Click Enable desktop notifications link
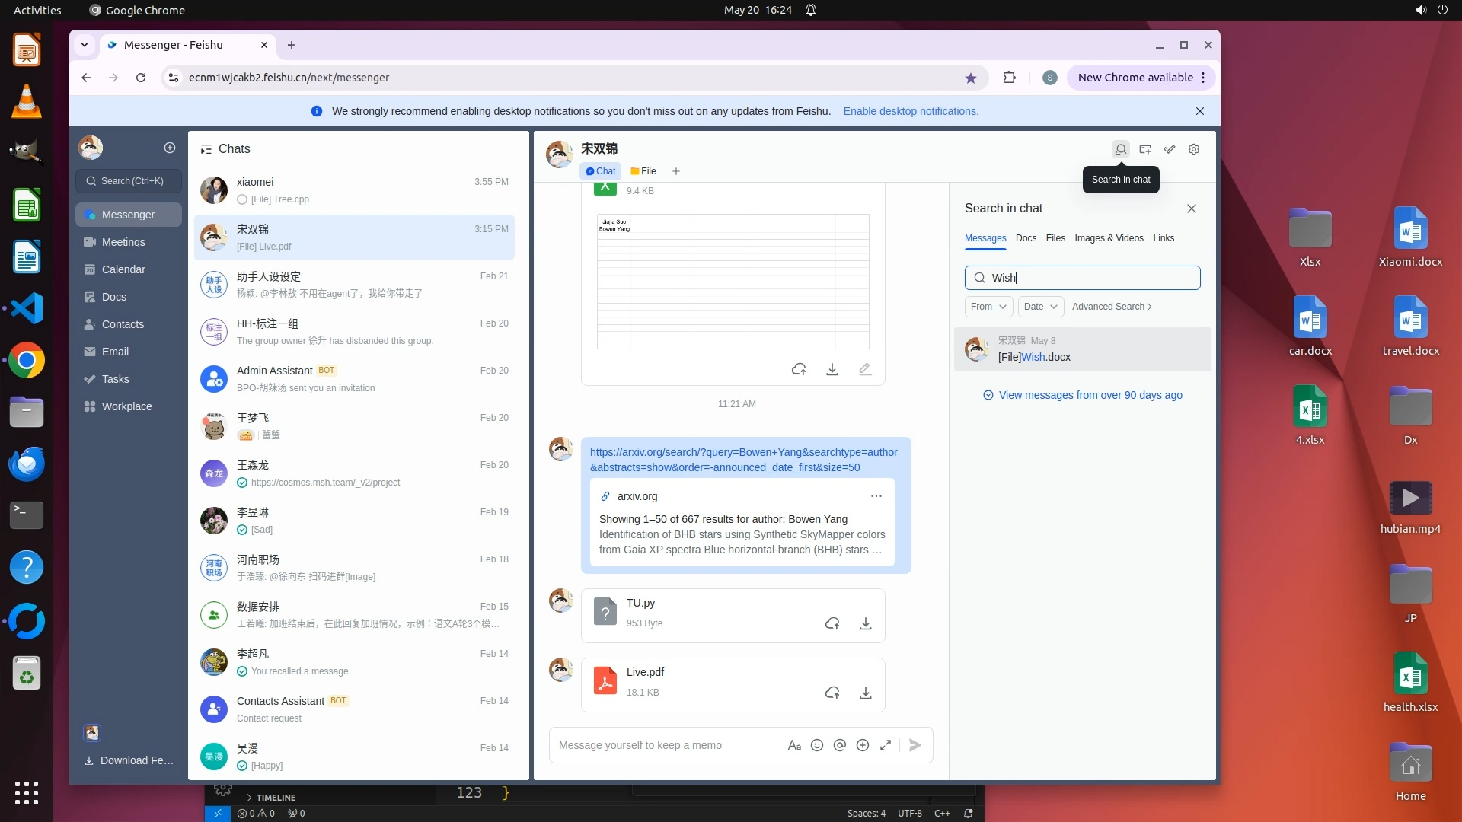The width and height of the screenshot is (1462, 822). point(911,111)
